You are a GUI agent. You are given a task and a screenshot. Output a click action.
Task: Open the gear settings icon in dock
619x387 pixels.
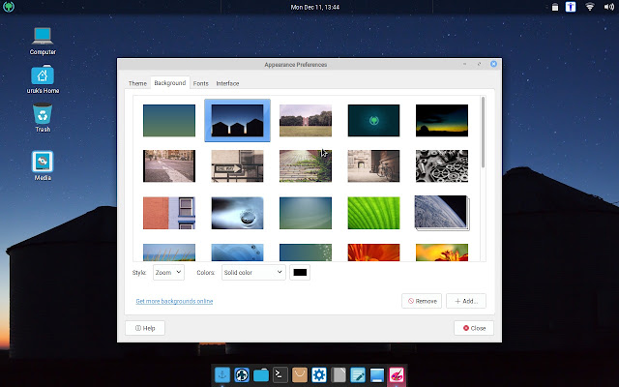click(x=319, y=374)
